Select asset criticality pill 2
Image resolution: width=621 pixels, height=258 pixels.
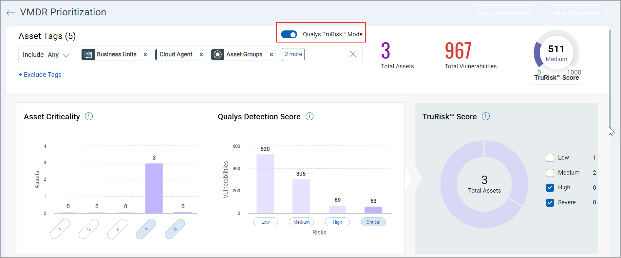[89, 229]
